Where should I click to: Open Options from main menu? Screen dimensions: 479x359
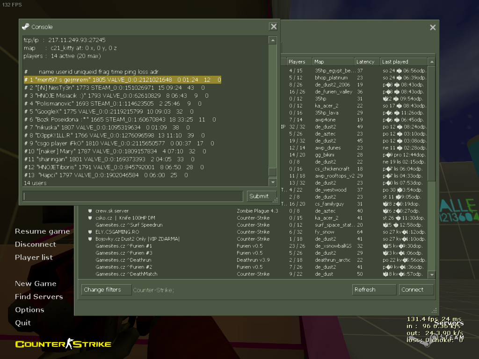tap(29, 310)
